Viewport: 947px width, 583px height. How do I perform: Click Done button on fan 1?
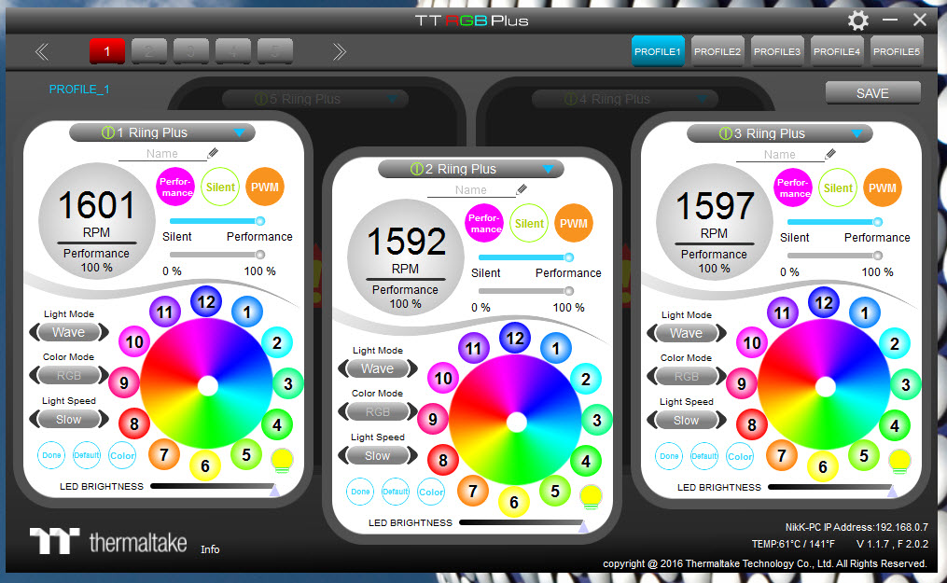(51, 455)
